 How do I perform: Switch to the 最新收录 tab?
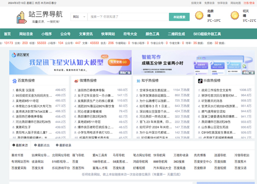[63, 145]
